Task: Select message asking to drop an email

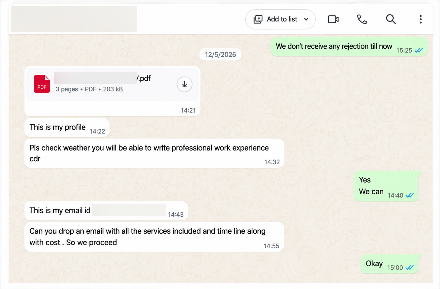Action: [x=154, y=237]
